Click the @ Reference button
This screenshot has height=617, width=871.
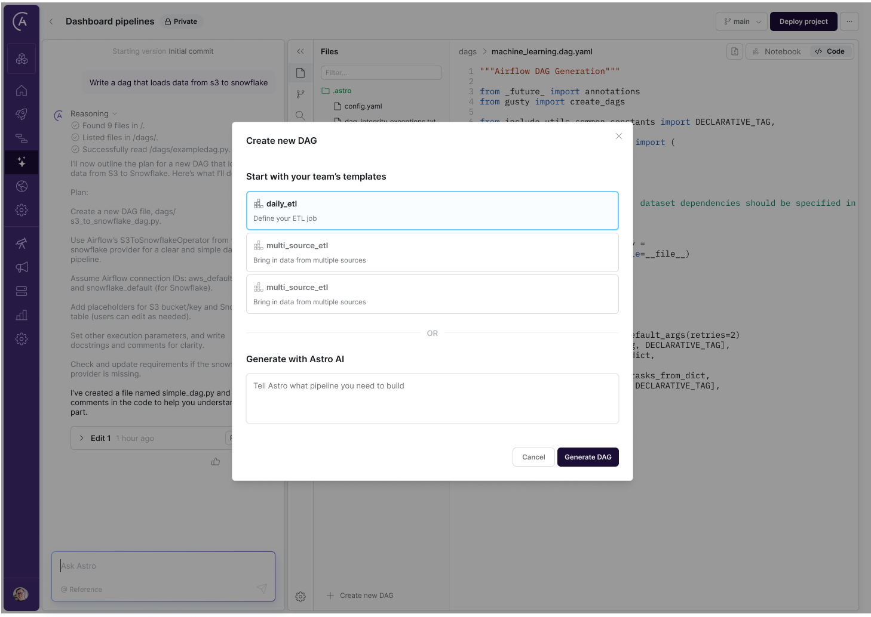coord(82,590)
